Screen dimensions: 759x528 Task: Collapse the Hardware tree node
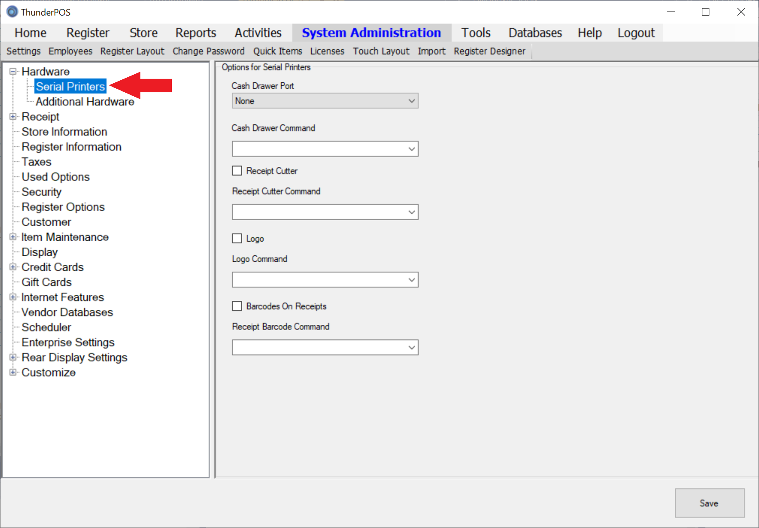pos(13,71)
